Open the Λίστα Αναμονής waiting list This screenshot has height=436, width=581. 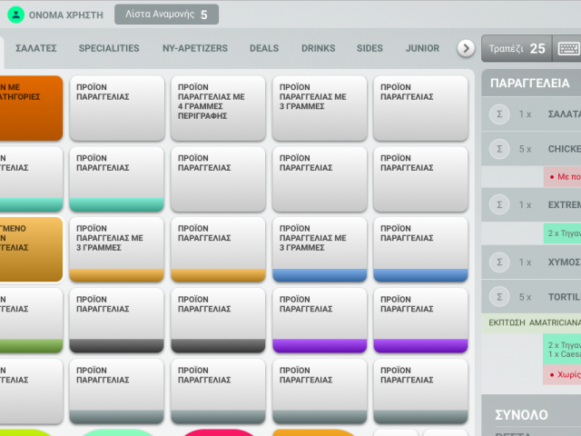[x=166, y=15]
